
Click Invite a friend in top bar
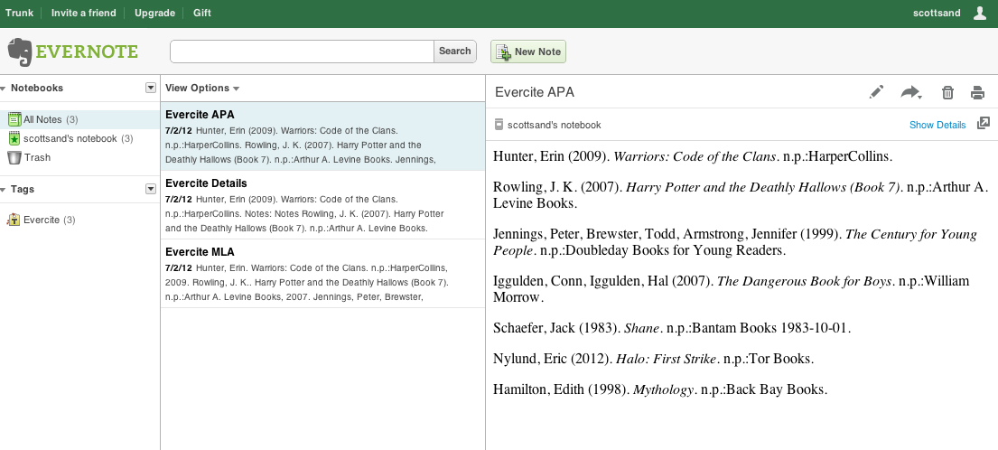(x=83, y=13)
